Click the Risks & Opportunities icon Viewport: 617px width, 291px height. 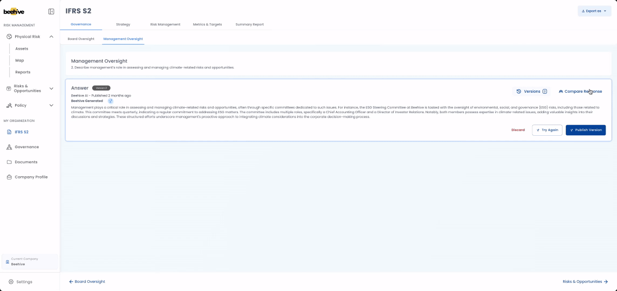click(x=9, y=88)
